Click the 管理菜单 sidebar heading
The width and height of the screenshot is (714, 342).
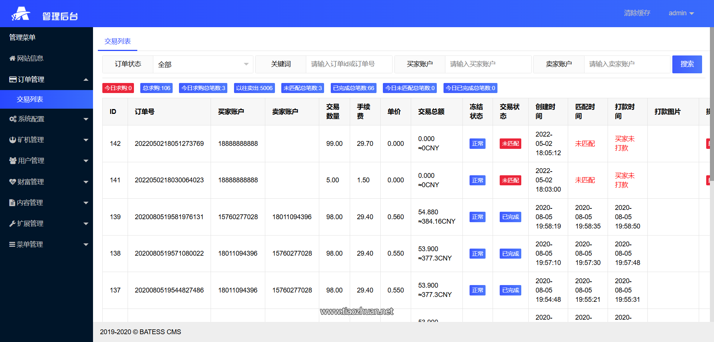[x=22, y=38]
